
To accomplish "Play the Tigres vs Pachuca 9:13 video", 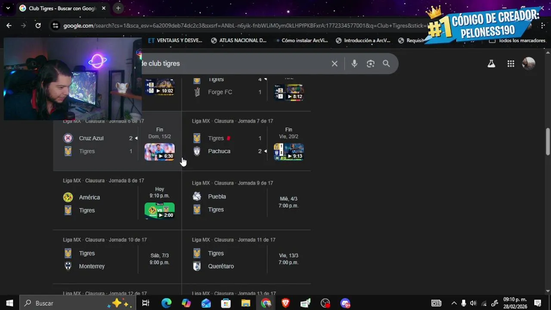I will (x=289, y=152).
